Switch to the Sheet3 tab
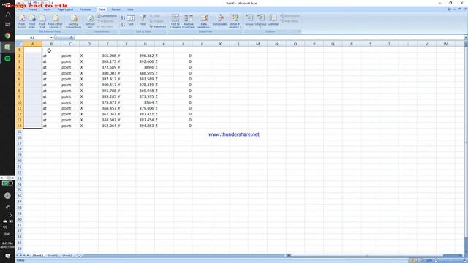 pyautogui.click(x=67, y=256)
